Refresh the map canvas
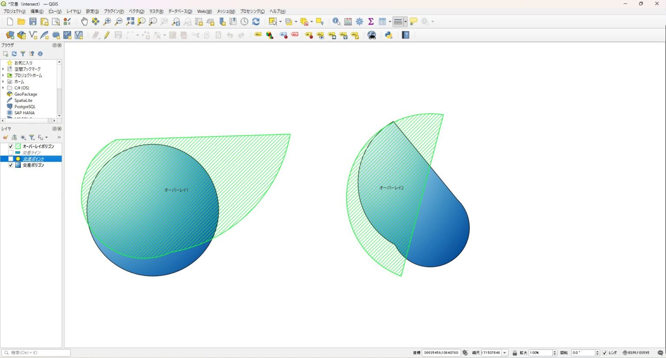The image size is (666, 358). click(256, 22)
